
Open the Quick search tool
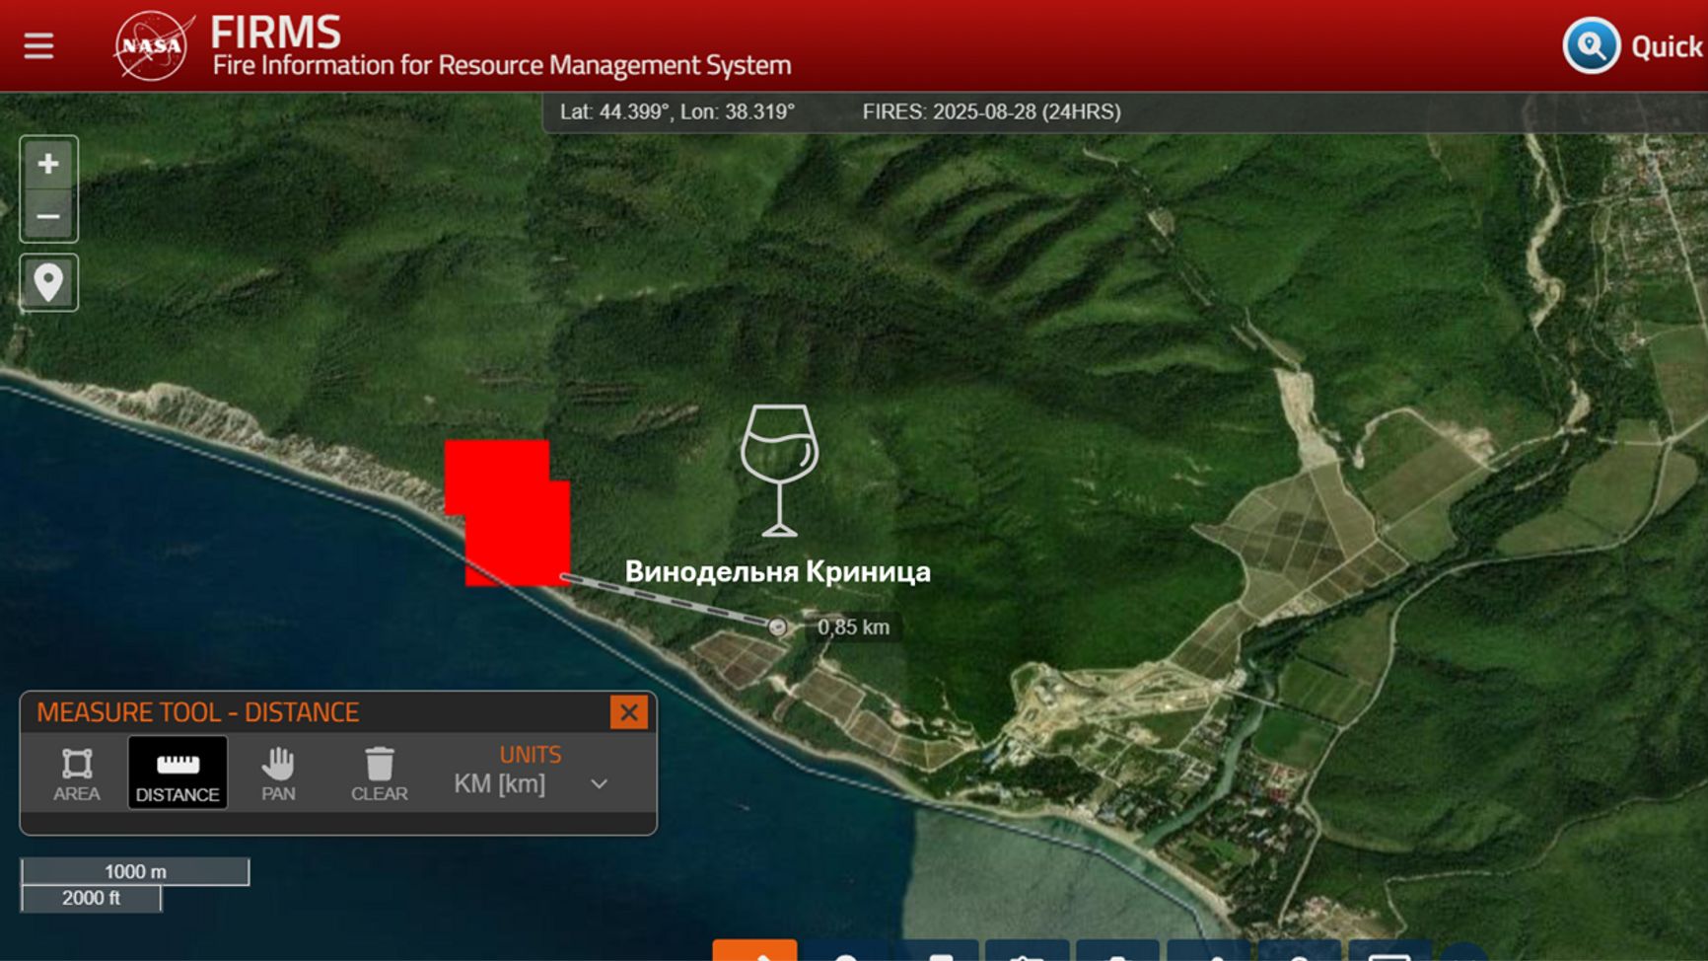pos(1591,45)
